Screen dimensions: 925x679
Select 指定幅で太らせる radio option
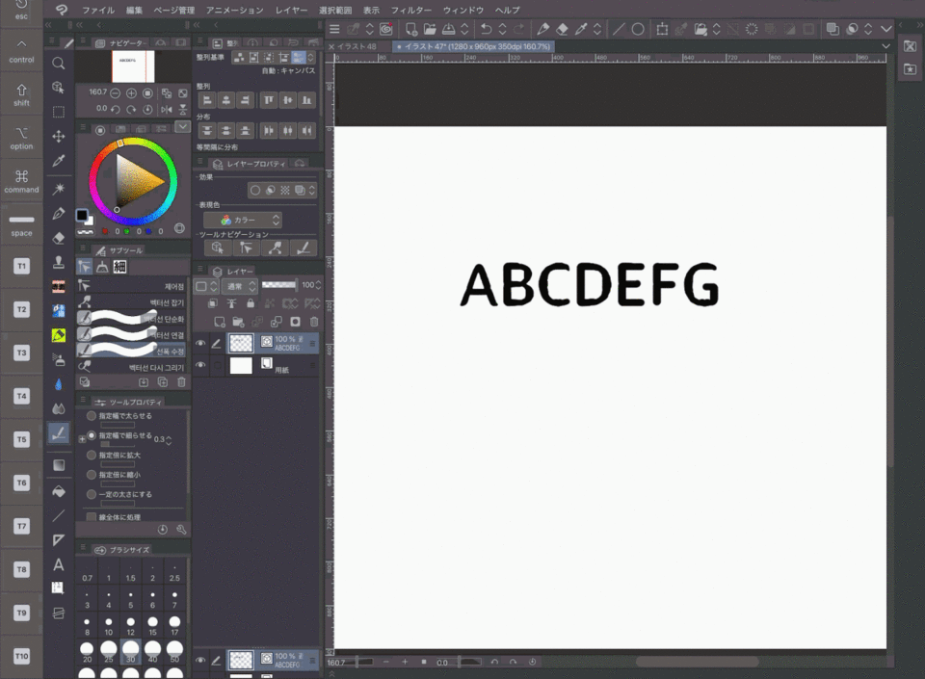coord(92,415)
